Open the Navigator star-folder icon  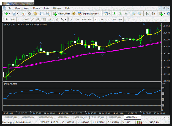36,13
